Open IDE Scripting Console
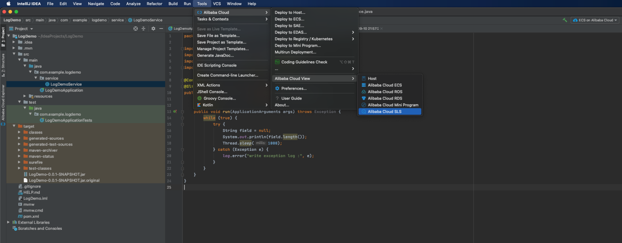The image size is (622, 243). click(232, 65)
